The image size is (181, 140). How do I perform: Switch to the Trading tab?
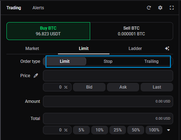[x=14, y=8]
